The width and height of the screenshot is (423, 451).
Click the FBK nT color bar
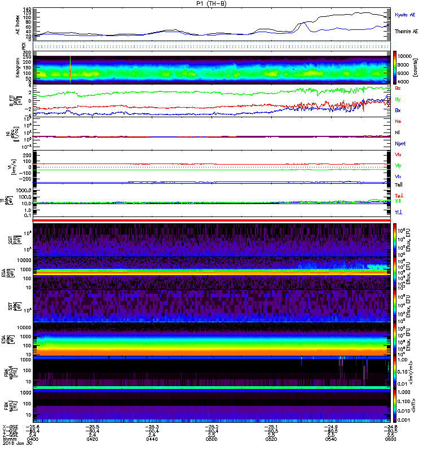pyautogui.click(x=395, y=406)
